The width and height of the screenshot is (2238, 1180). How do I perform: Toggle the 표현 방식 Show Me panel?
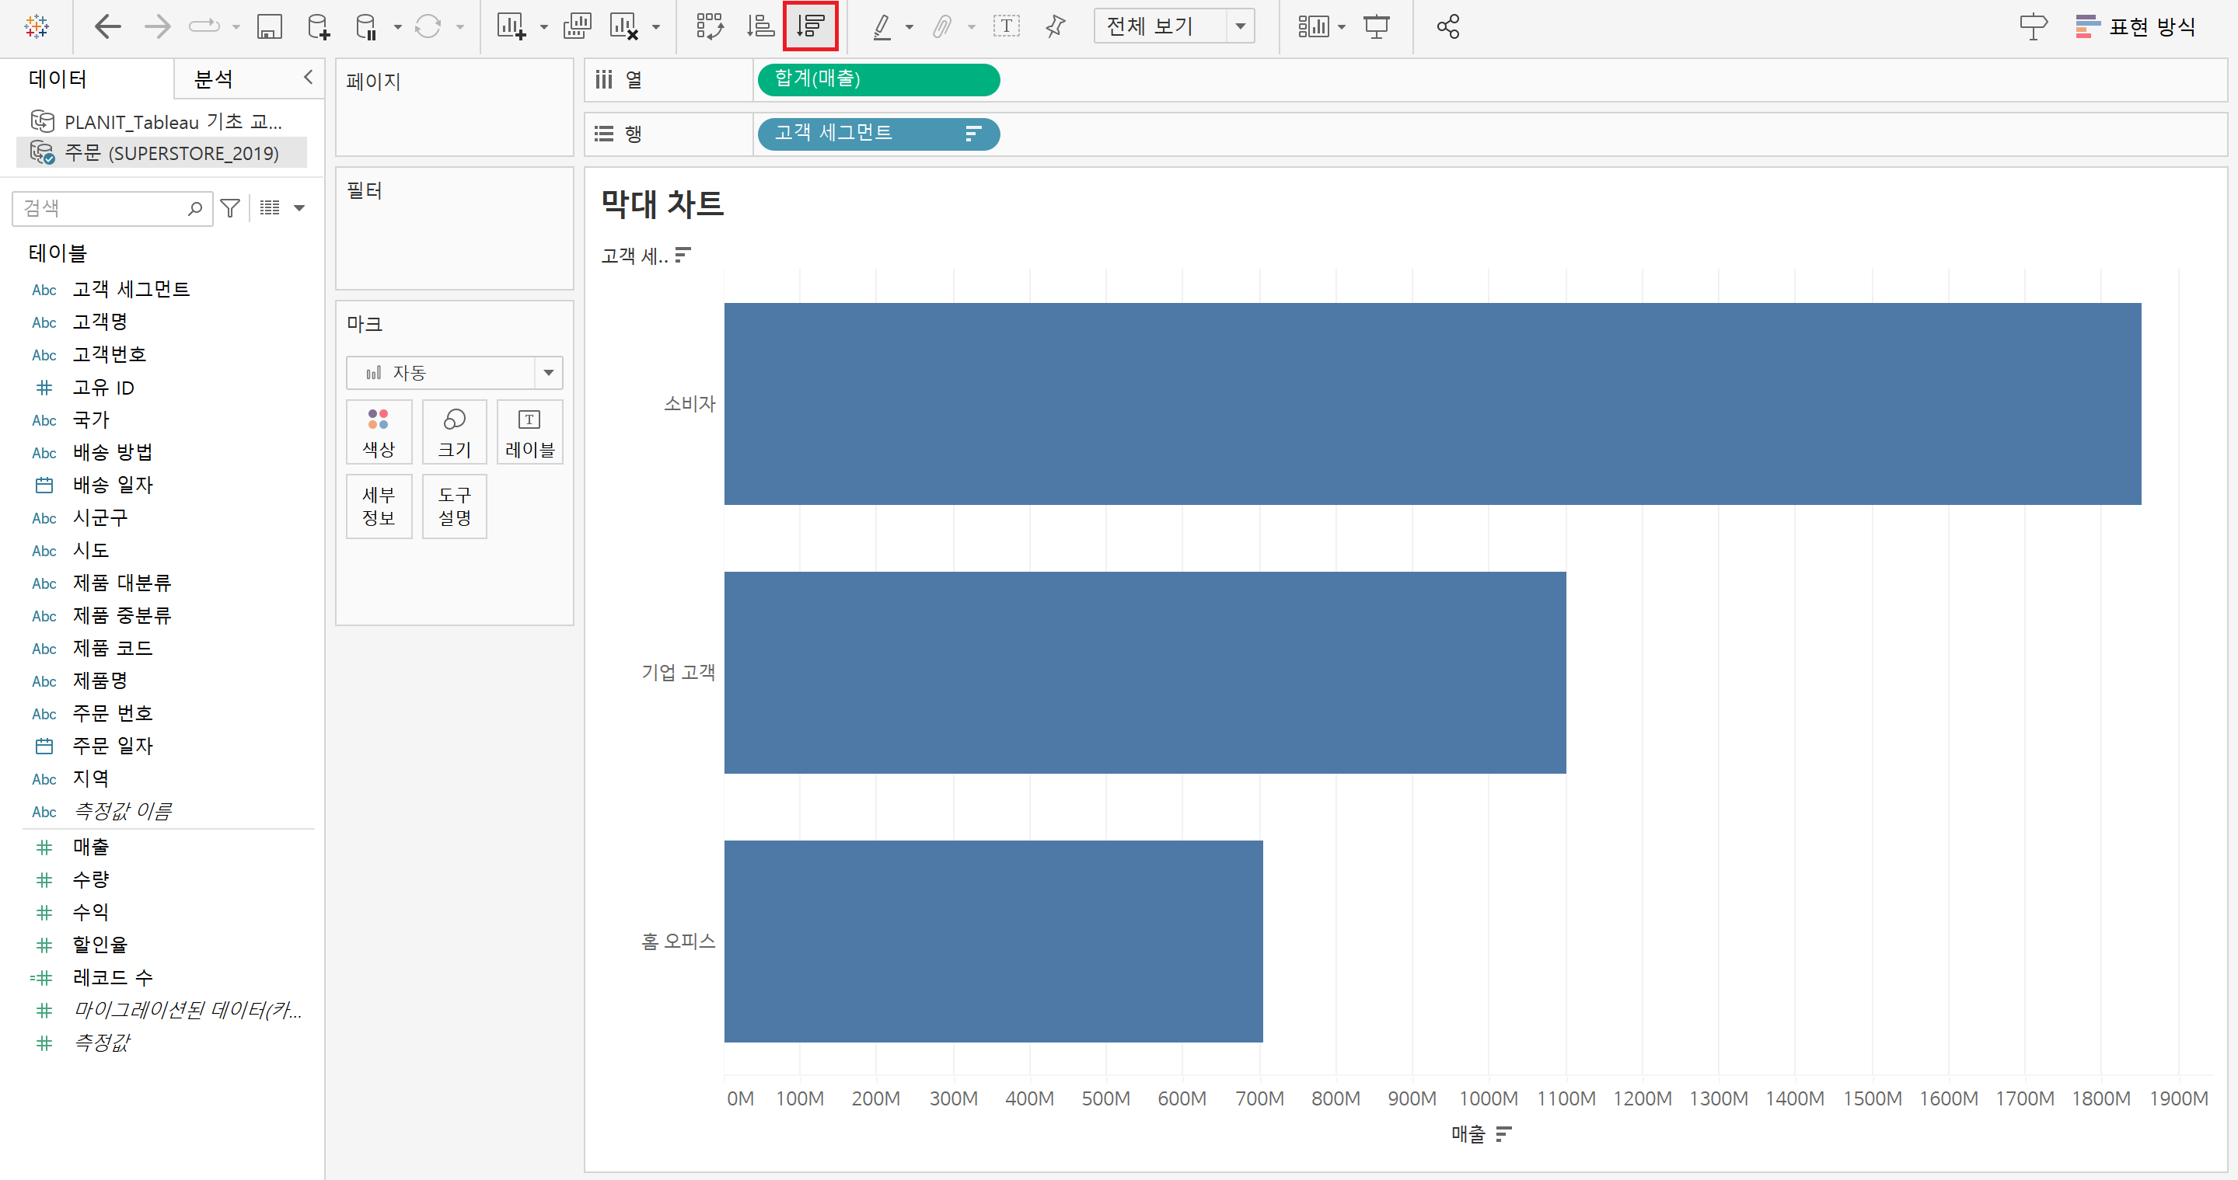pos(2135,26)
